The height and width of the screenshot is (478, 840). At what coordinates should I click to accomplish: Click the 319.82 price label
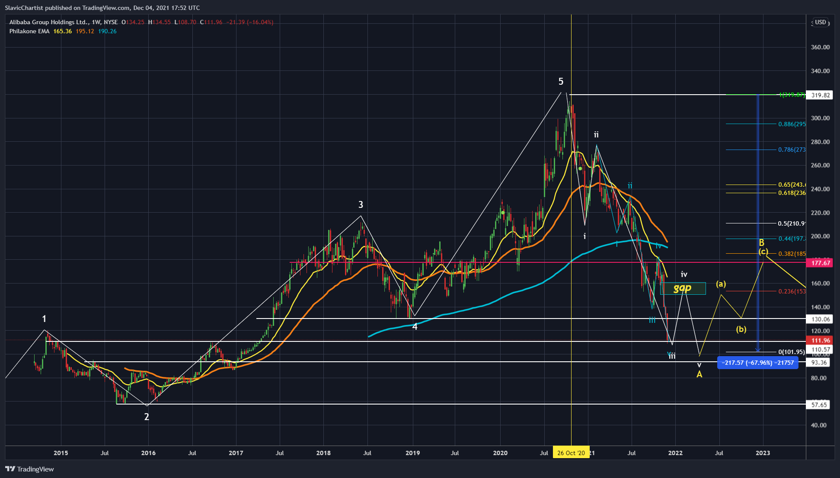[x=820, y=95]
